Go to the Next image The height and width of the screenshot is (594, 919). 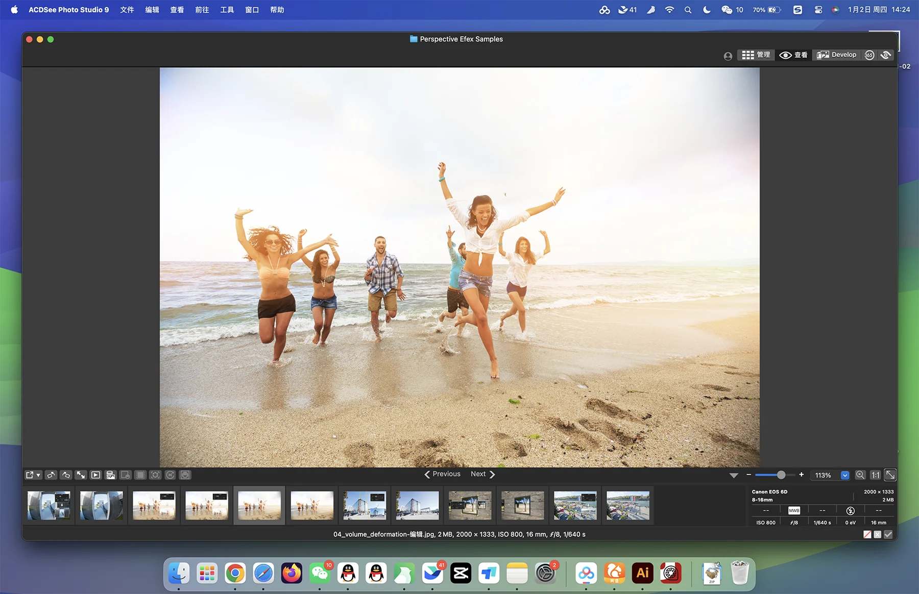[x=482, y=474]
